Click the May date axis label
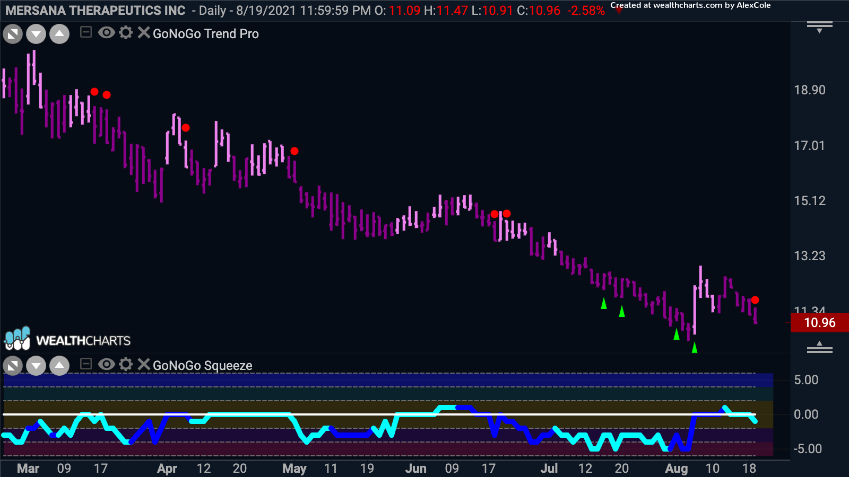Viewport: 849px width, 477px height. [x=294, y=469]
